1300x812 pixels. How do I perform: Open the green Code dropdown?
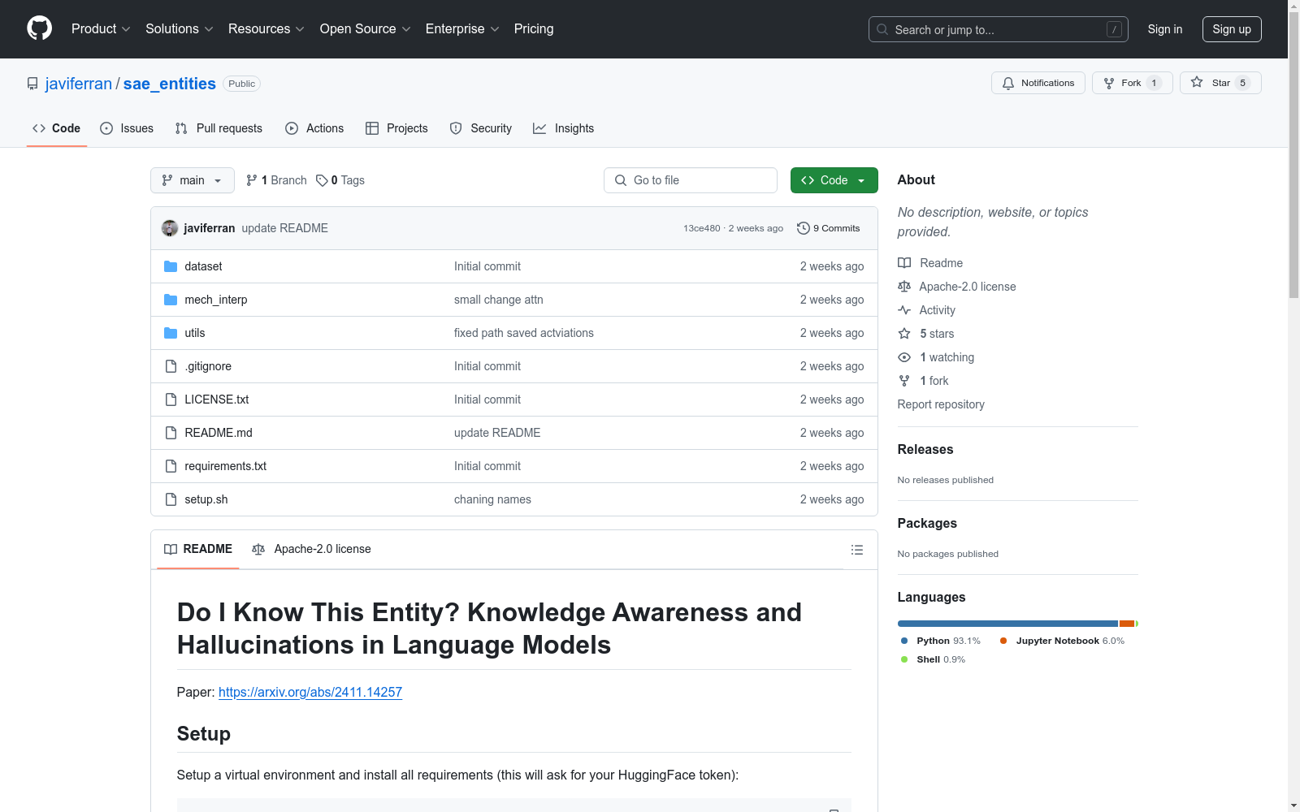click(834, 180)
